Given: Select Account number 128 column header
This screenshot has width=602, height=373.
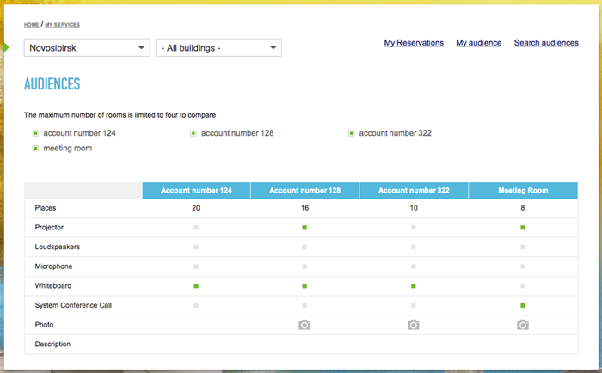Looking at the screenshot, I should click(x=304, y=190).
